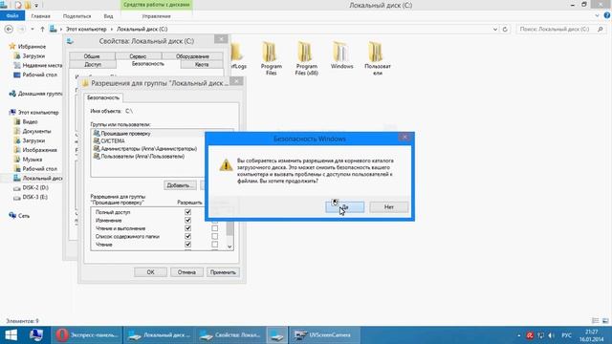Select Сеть in the navigation pane

(23, 216)
